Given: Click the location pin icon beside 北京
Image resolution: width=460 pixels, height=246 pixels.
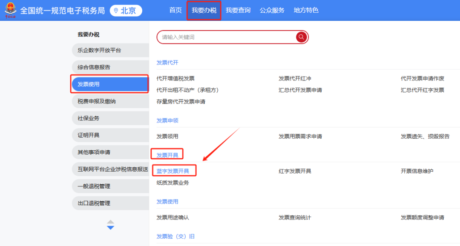Looking at the screenshot, I should click(116, 11).
